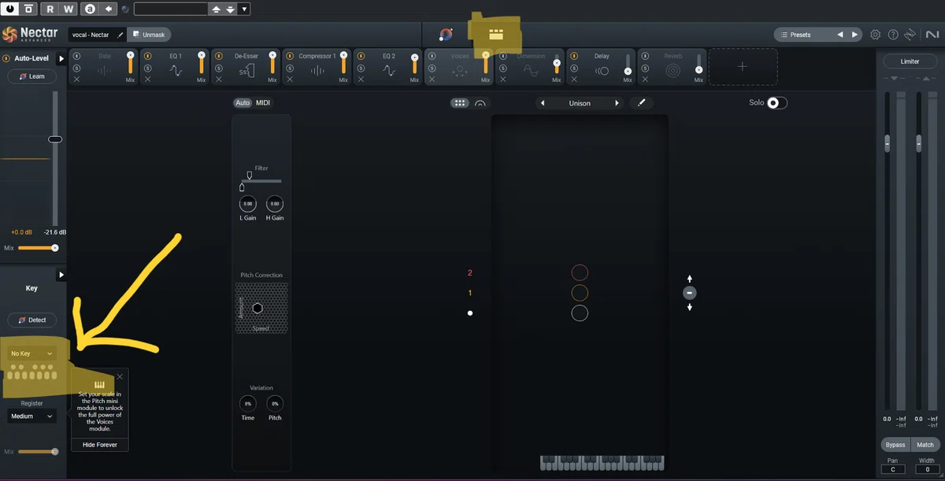Select the MIDI mode tab

click(263, 103)
